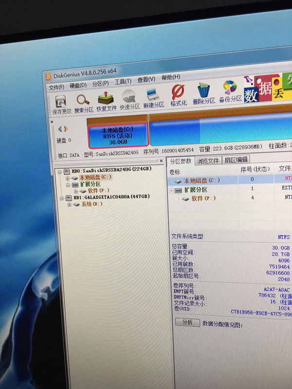This screenshot has width=292, height=389.
Task: Open the 文件(F) menu
Action: click(x=56, y=87)
